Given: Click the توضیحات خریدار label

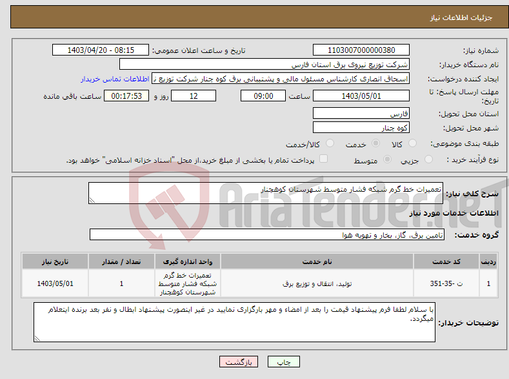Looking at the screenshot, I should (x=468, y=323).
